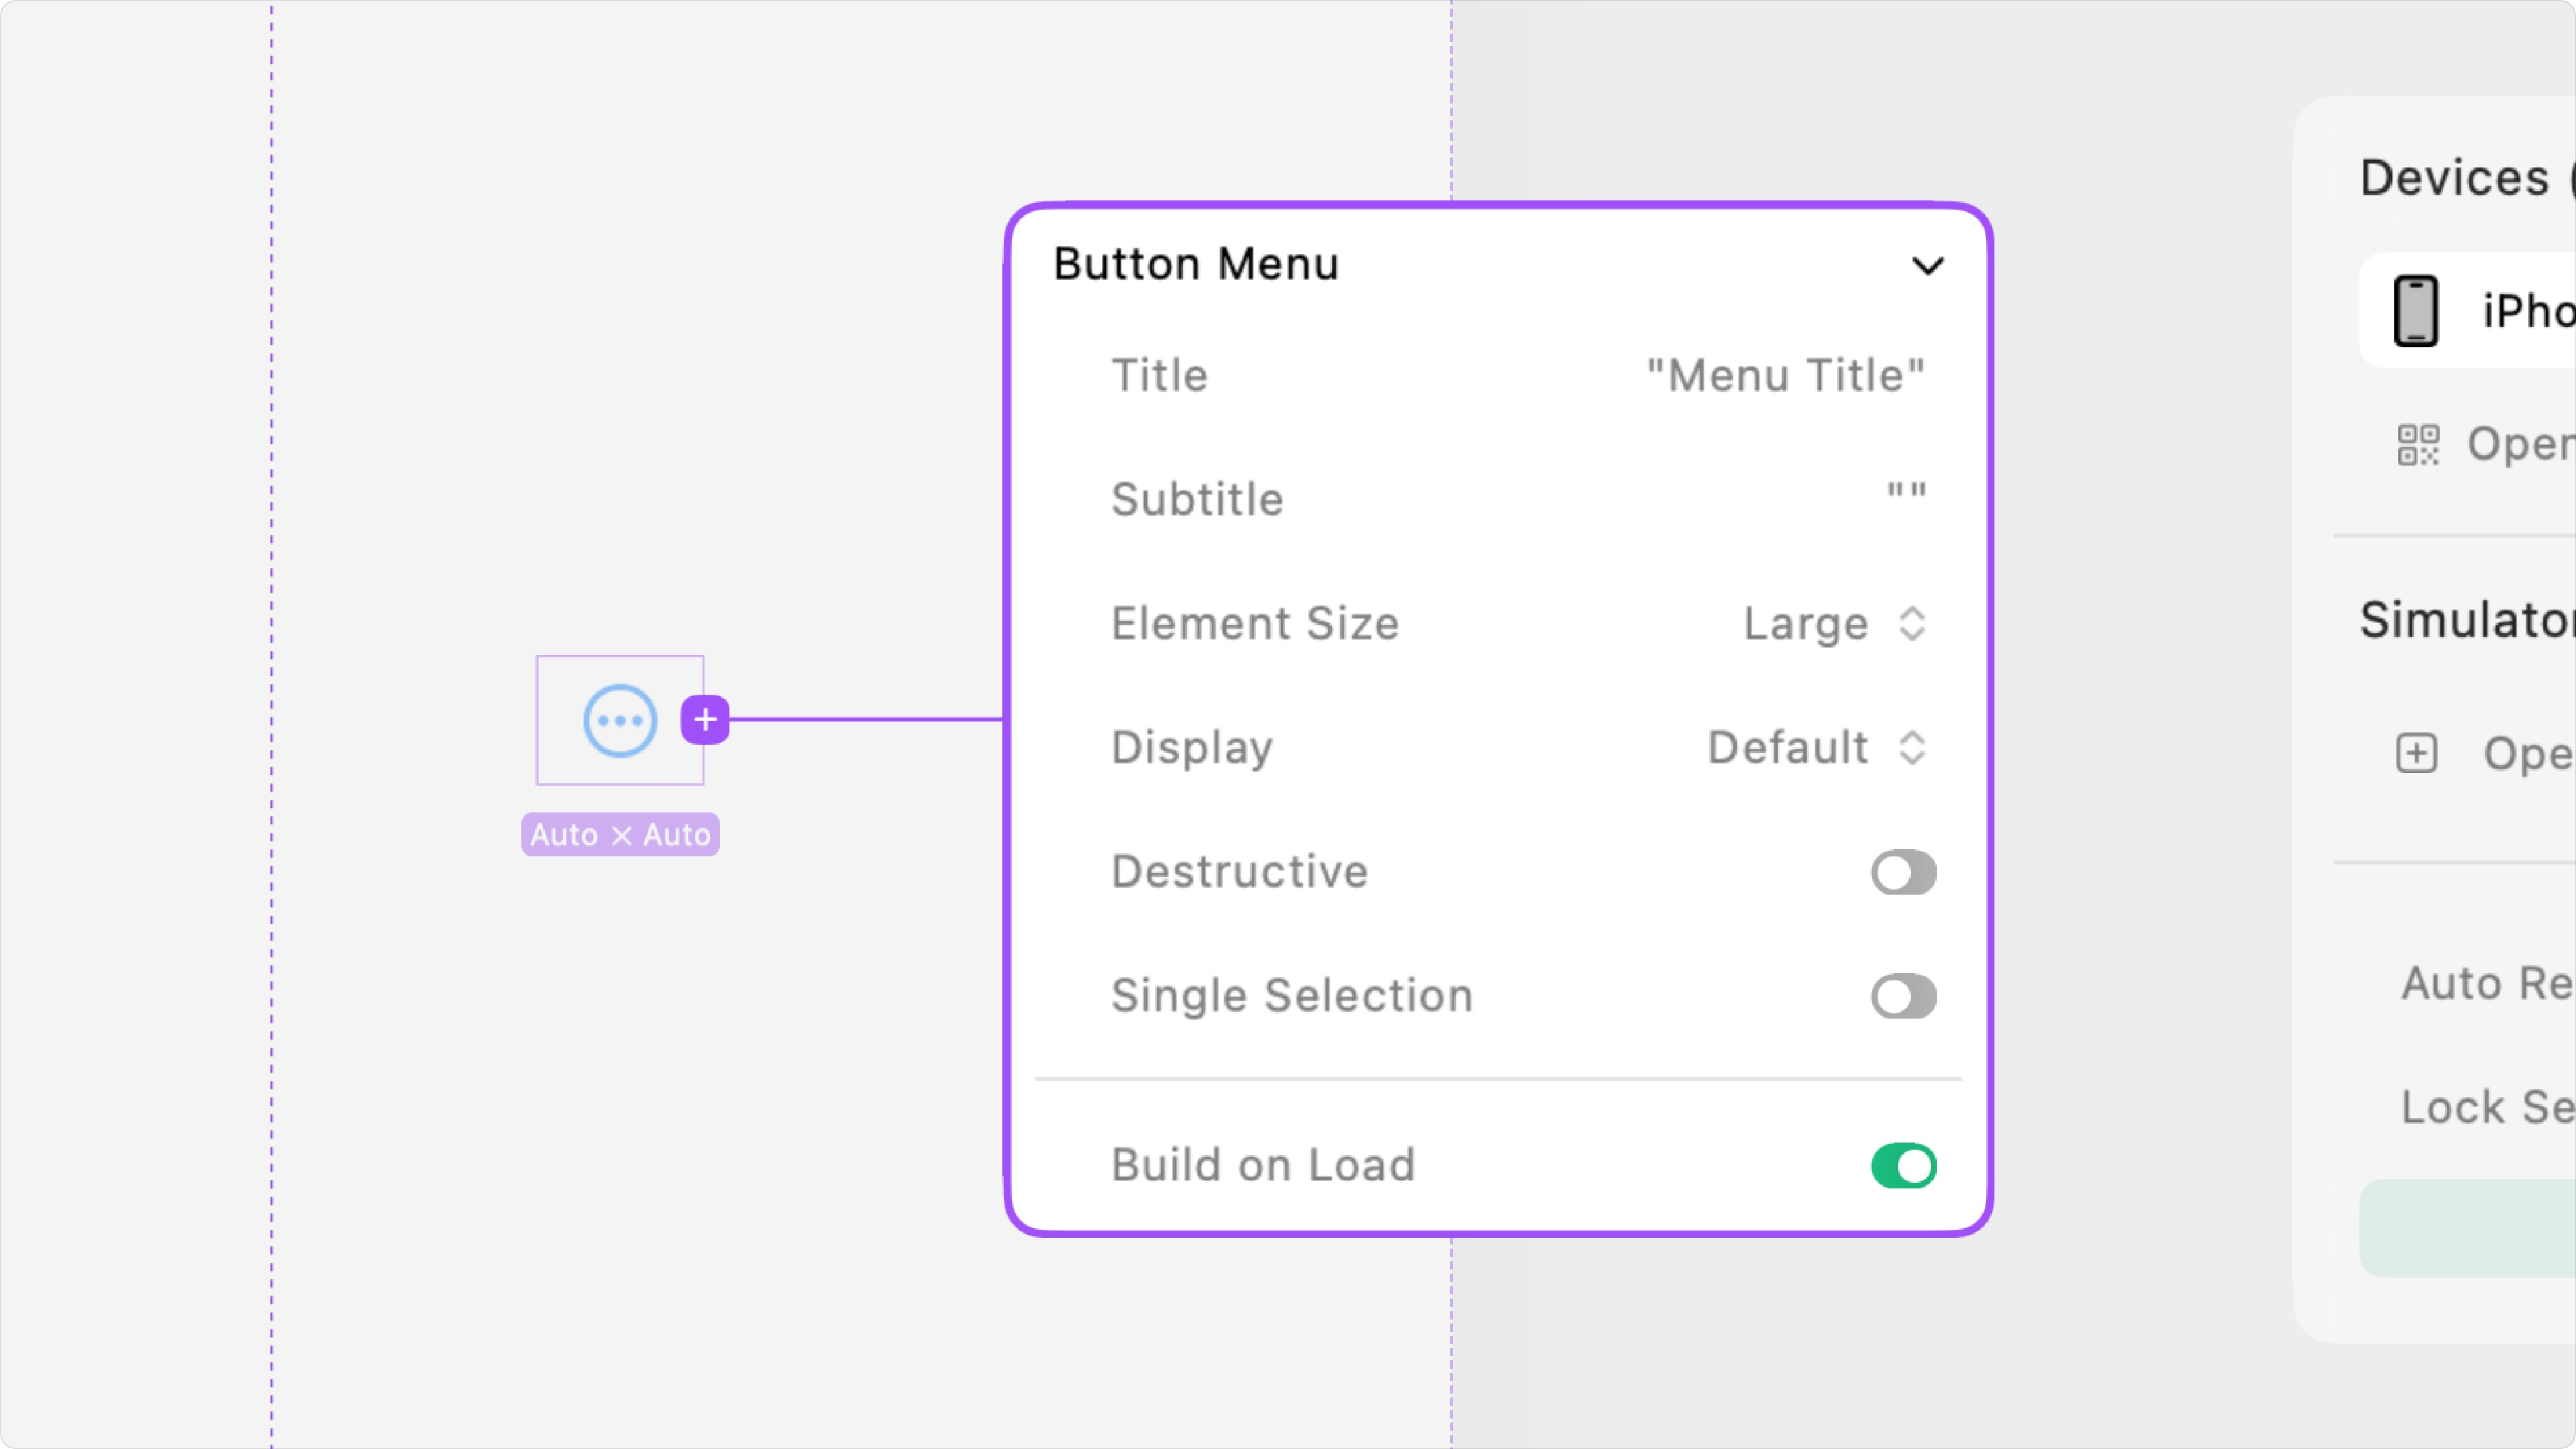Enable the Destructive toggle
Screen dimensions: 2576x1449
tap(1902, 872)
